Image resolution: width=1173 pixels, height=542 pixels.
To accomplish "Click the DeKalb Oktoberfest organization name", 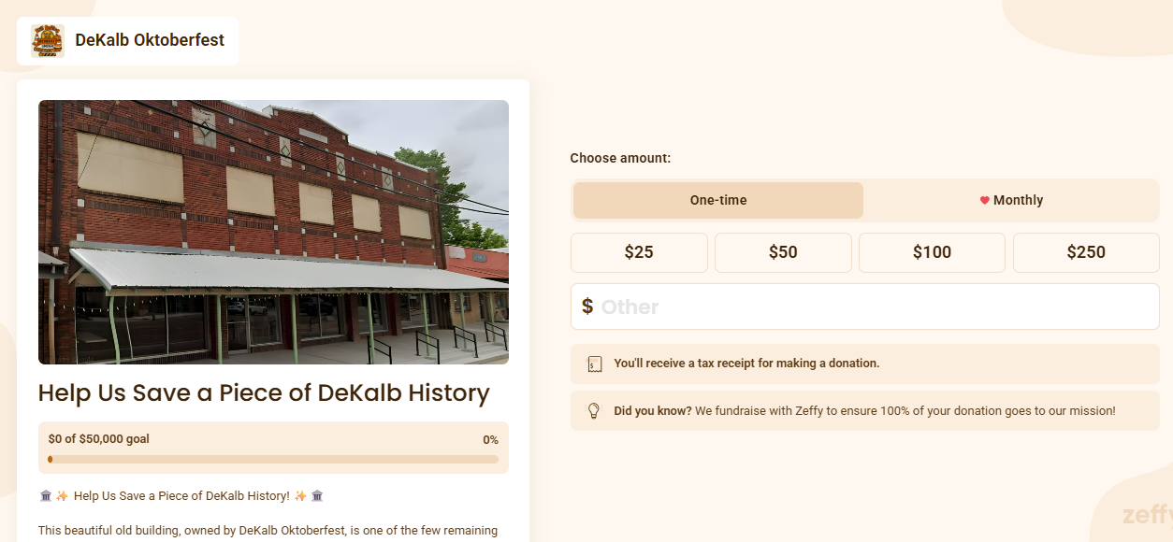I will pyautogui.click(x=150, y=41).
